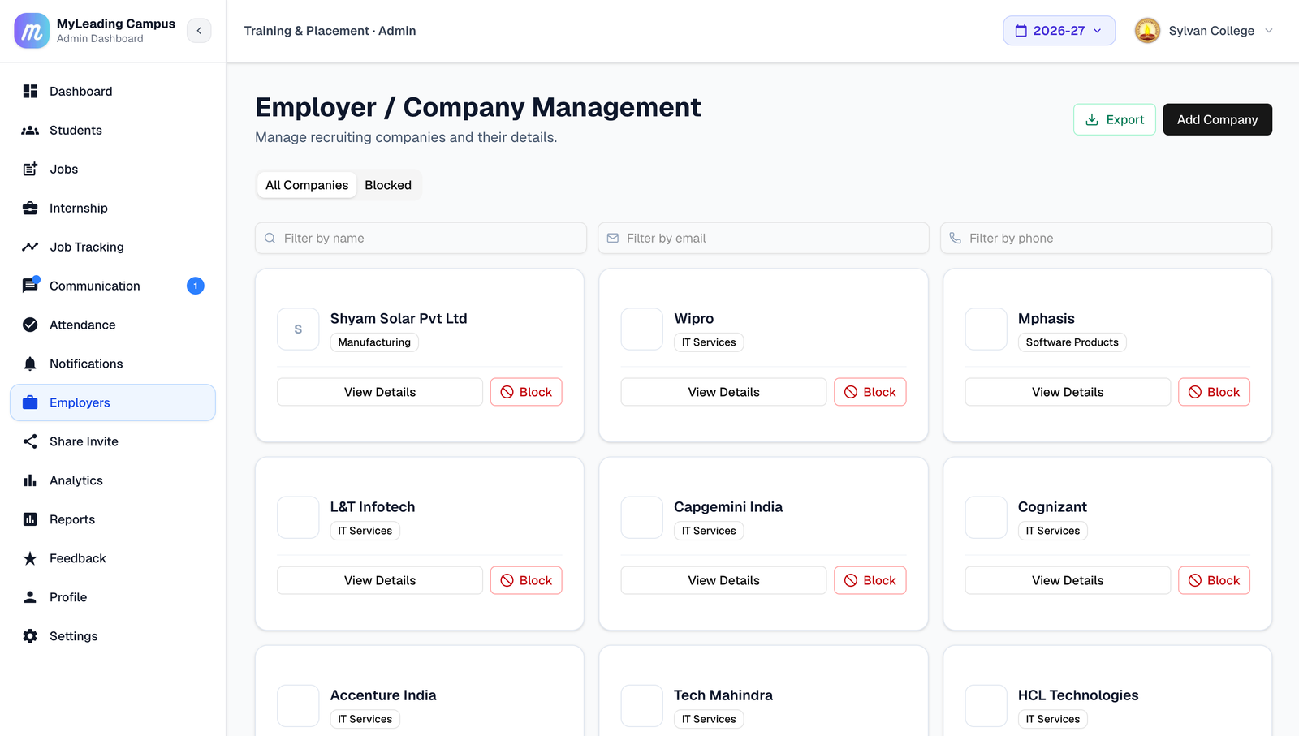Click the Software Products tag on Mphasis
This screenshot has height=736, width=1299.
(1072, 342)
